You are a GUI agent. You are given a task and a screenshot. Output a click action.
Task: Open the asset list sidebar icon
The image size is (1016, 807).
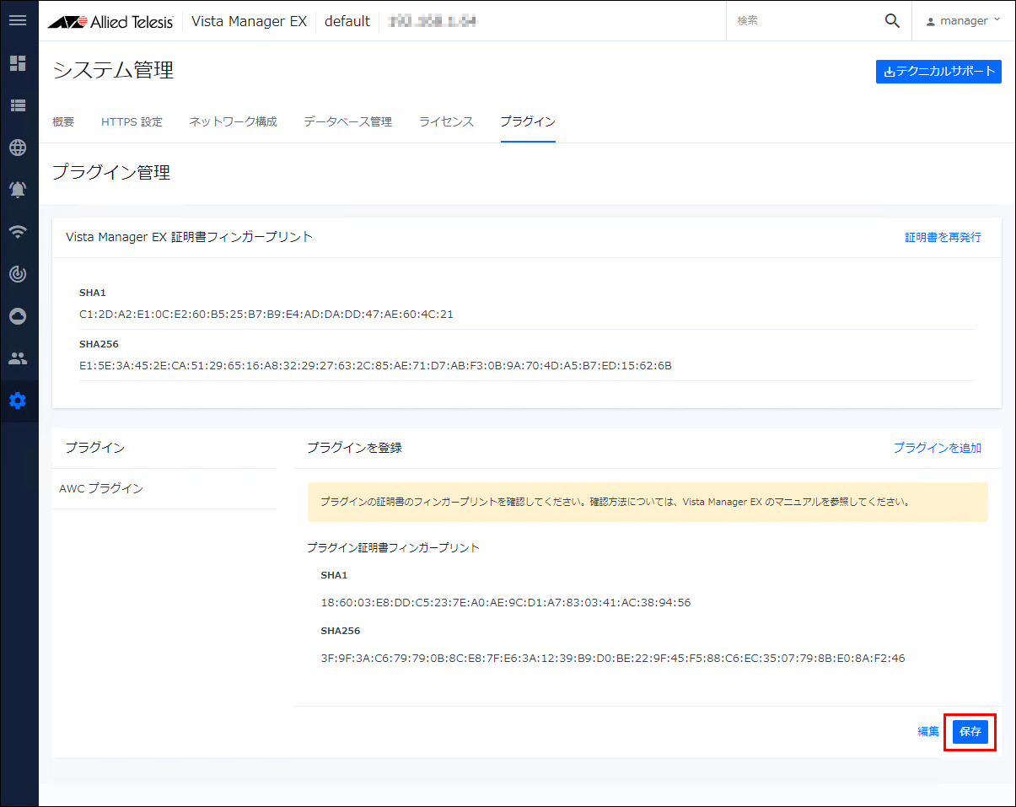(18, 105)
